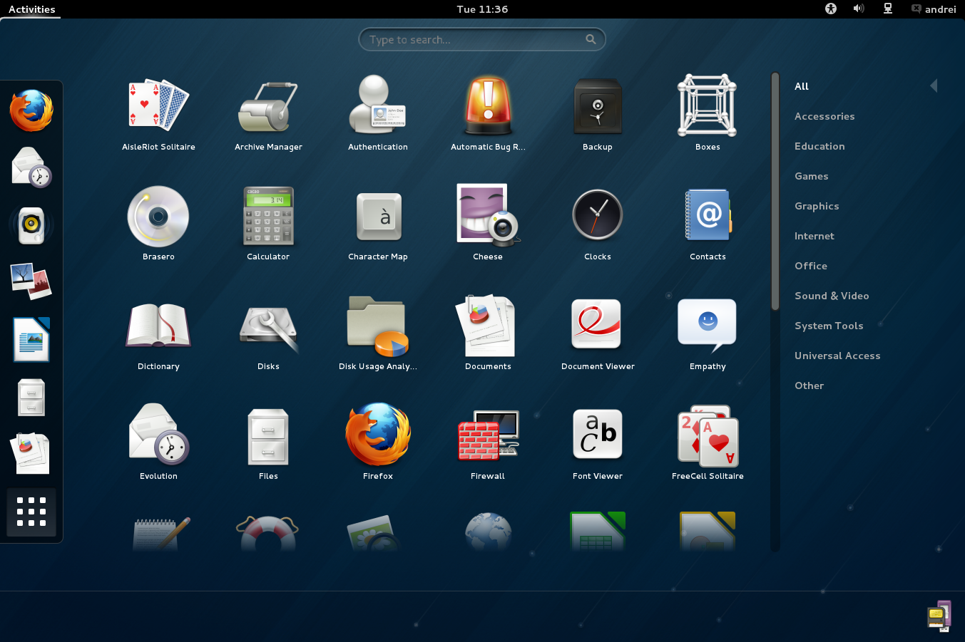Open the Clocks application

[x=598, y=222]
